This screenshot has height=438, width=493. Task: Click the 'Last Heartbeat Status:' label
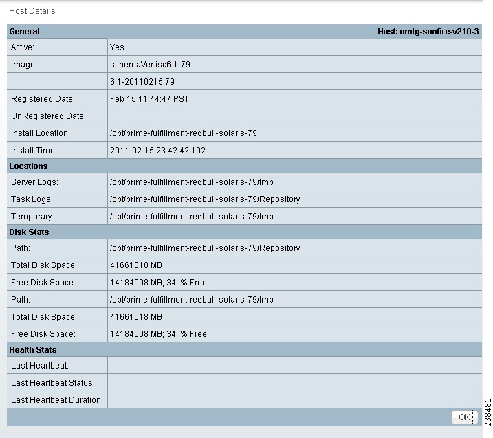(x=52, y=383)
